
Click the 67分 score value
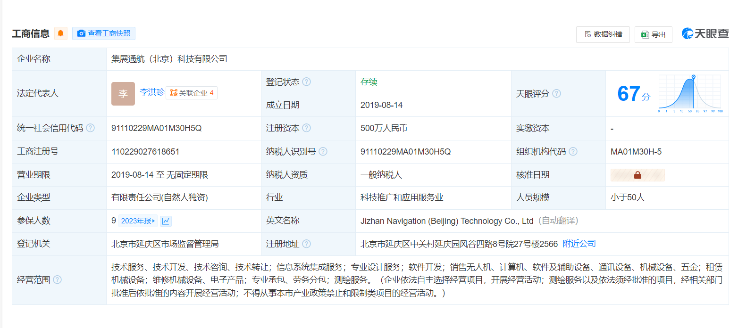634,94
